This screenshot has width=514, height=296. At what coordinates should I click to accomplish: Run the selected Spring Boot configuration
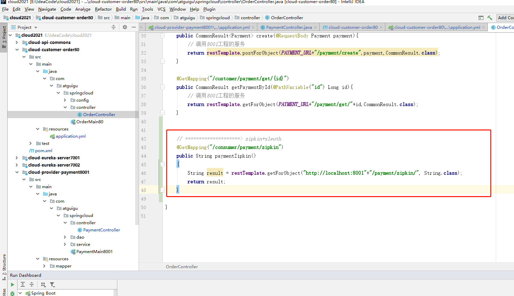(12, 285)
